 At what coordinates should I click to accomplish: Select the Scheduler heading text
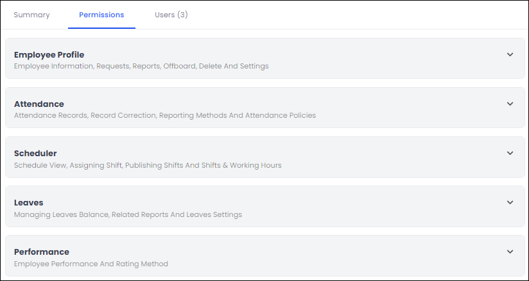click(x=35, y=154)
